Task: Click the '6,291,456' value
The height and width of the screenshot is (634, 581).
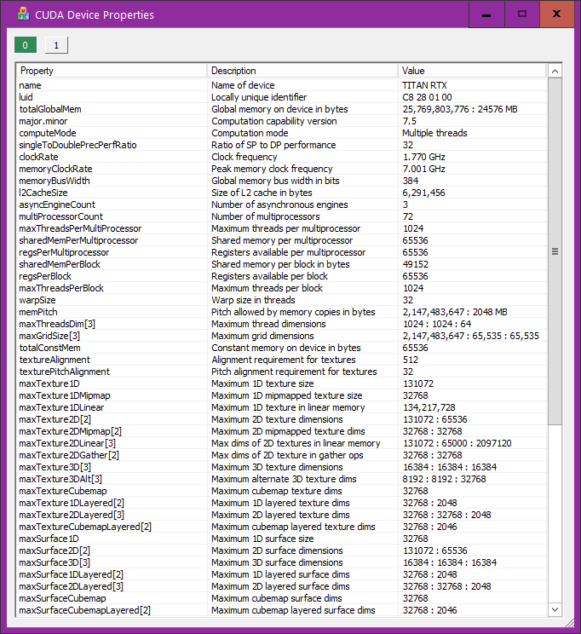Action: coord(423,193)
